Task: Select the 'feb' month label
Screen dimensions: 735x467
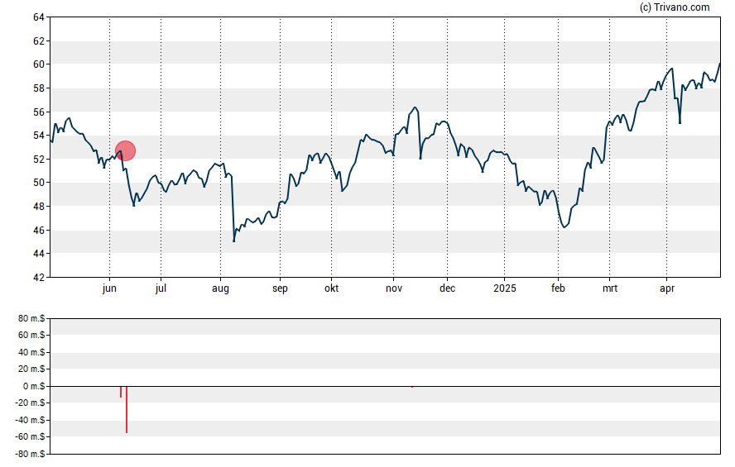Action: (558, 288)
